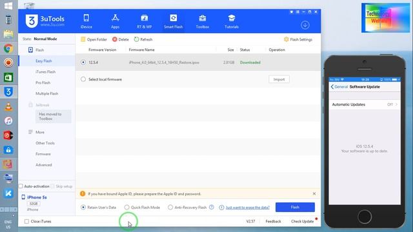Click 'Just want to erase the data?' link

pyautogui.click(x=248, y=208)
